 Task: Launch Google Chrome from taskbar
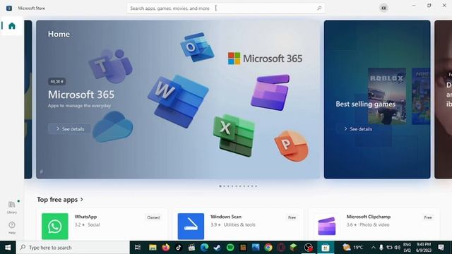coord(268,248)
